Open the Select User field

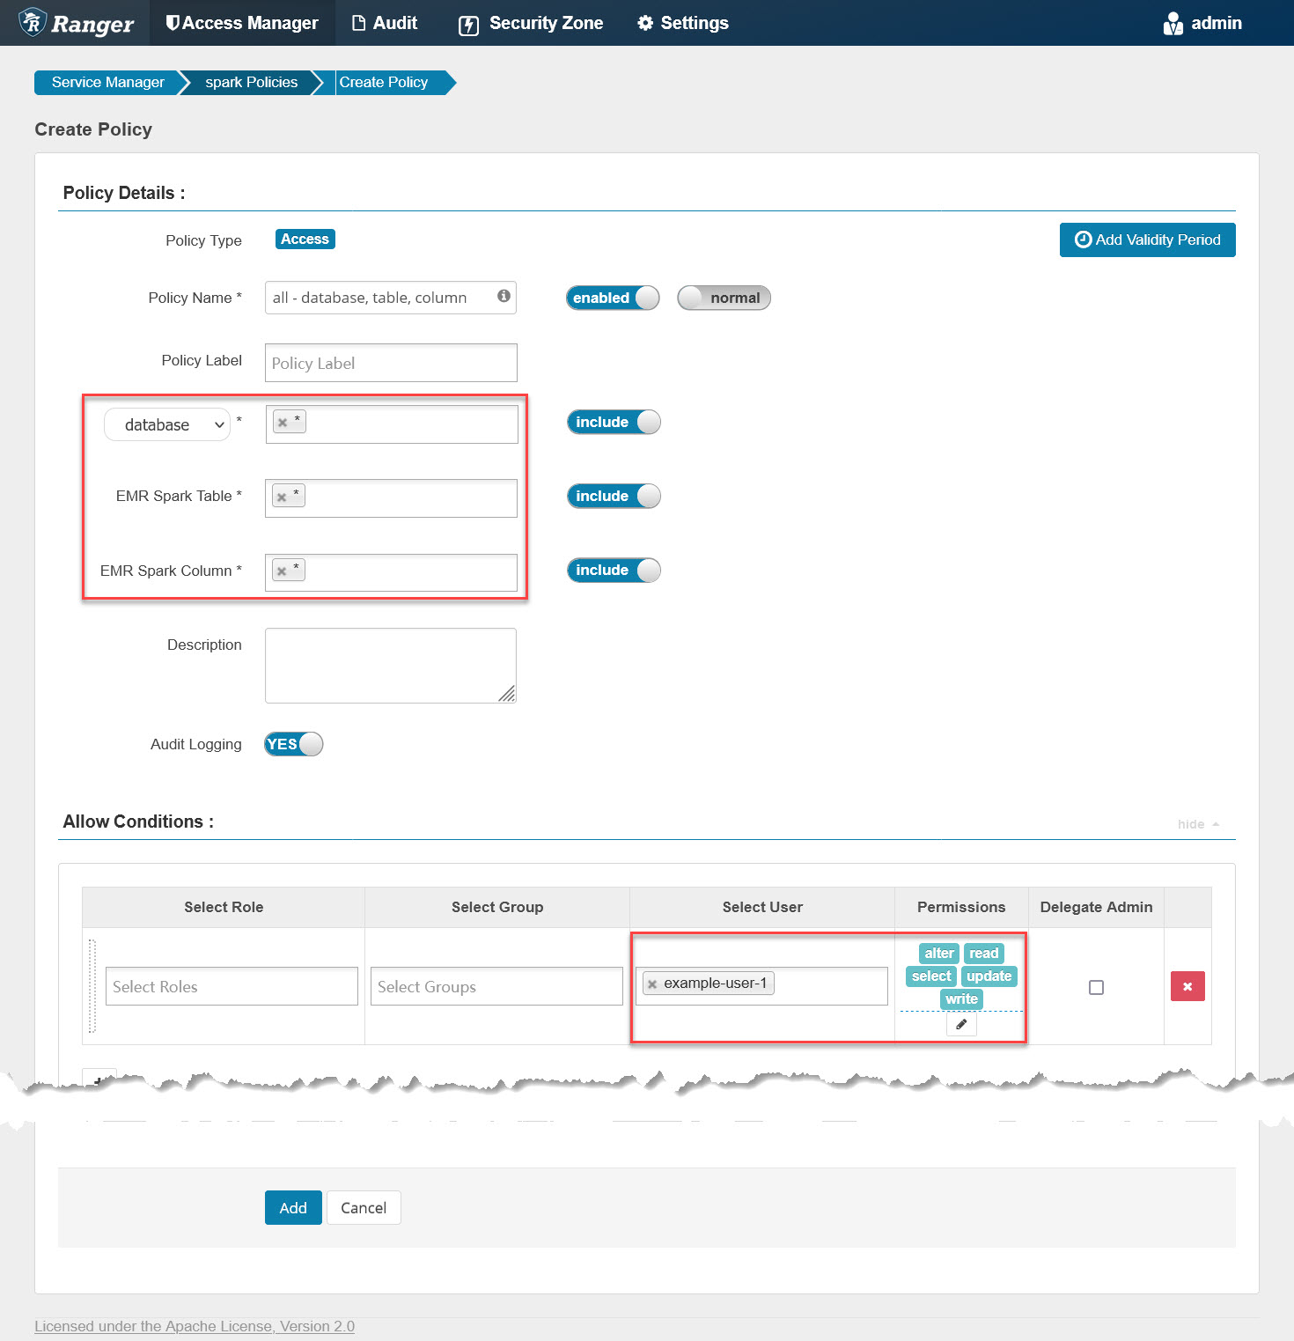pyautogui.click(x=761, y=986)
